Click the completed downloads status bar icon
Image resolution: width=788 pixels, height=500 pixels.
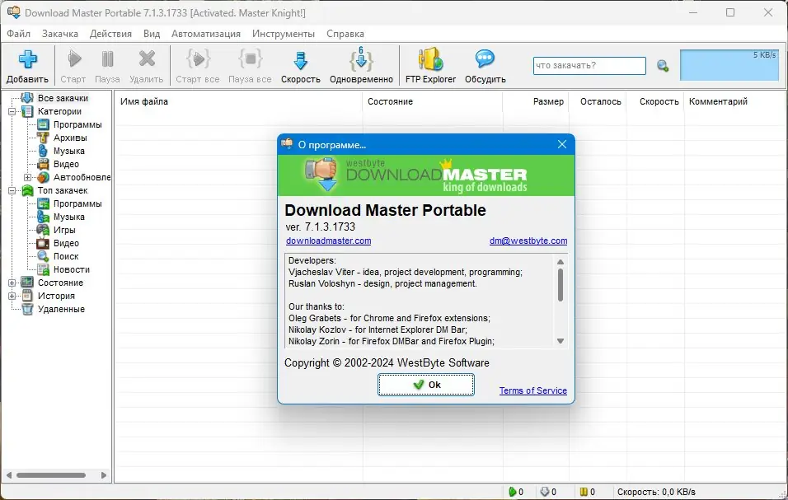(x=544, y=492)
